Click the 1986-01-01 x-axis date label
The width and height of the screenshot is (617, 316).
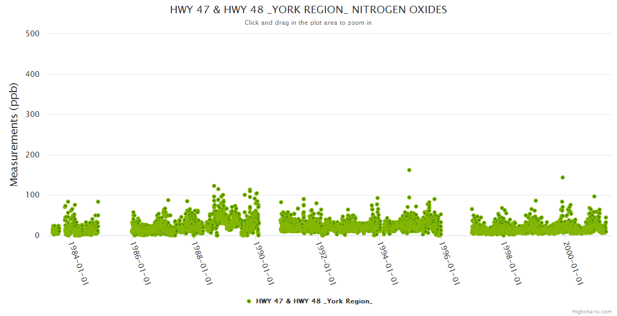click(x=140, y=263)
